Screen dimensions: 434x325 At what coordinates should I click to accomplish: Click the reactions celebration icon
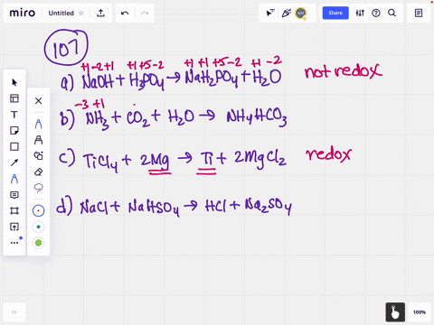286,13
